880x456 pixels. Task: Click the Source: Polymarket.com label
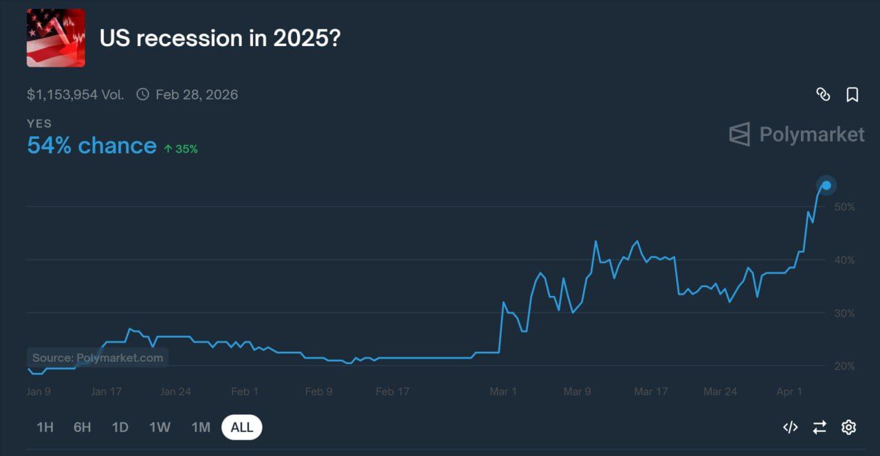(x=98, y=358)
